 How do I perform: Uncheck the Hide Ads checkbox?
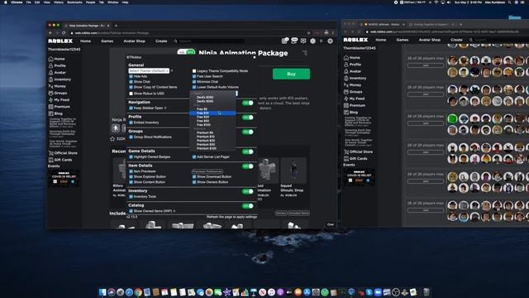(131, 76)
